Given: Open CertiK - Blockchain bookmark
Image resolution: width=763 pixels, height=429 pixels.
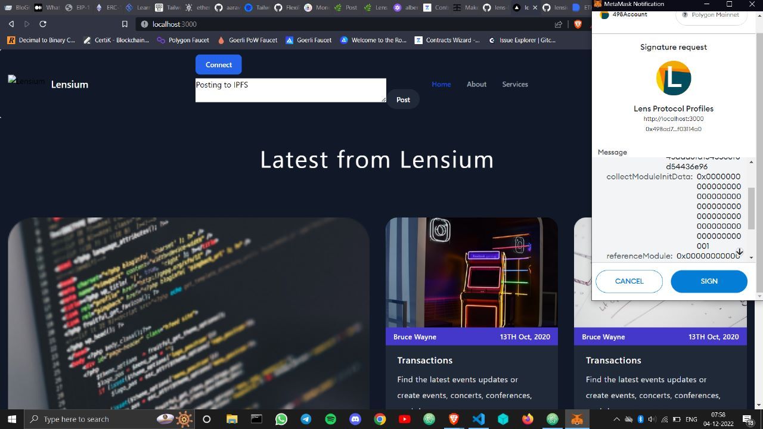Looking at the screenshot, I should pyautogui.click(x=116, y=40).
